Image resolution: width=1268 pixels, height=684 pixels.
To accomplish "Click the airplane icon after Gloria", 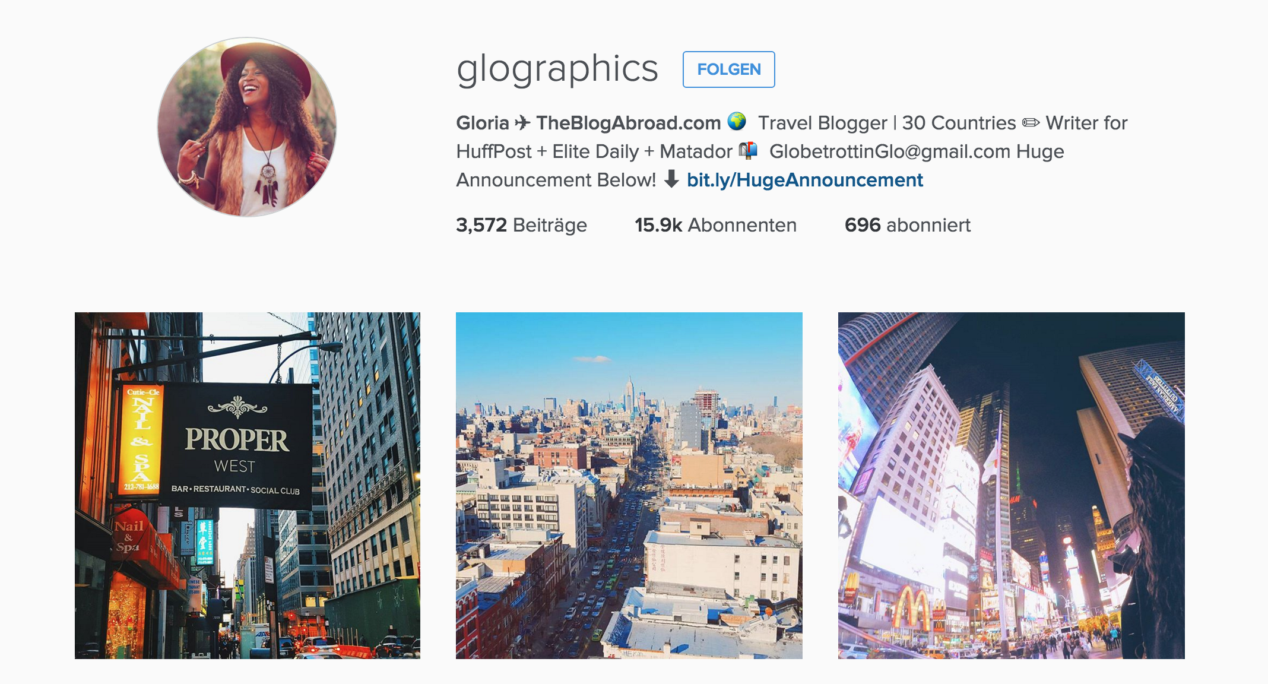I will pos(522,123).
